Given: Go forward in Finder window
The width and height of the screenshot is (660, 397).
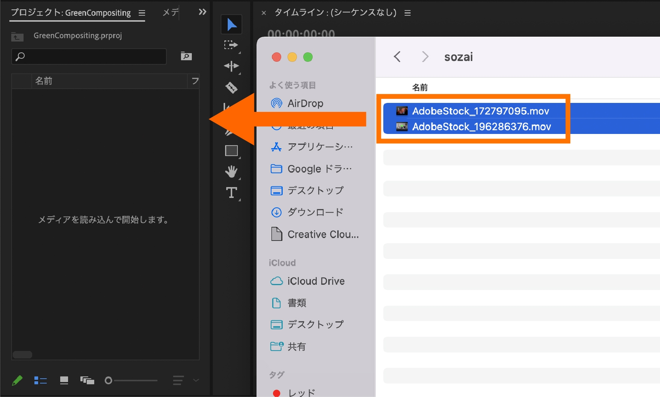Looking at the screenshot, I should click(425, 57).
